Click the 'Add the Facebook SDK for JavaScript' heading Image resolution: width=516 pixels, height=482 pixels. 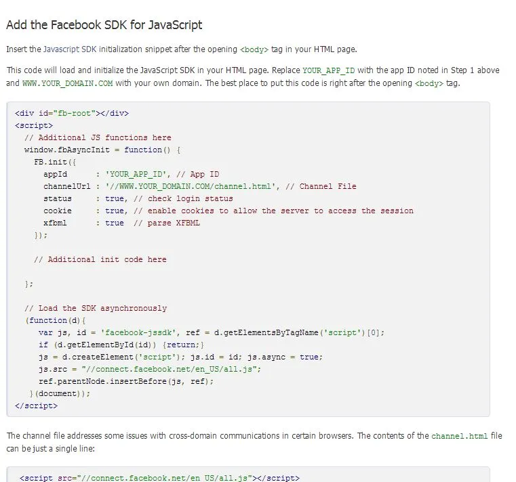click(x=104, y=25)
